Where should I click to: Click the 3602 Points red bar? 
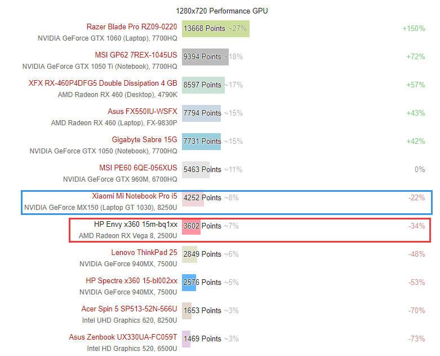pos(191,226)
